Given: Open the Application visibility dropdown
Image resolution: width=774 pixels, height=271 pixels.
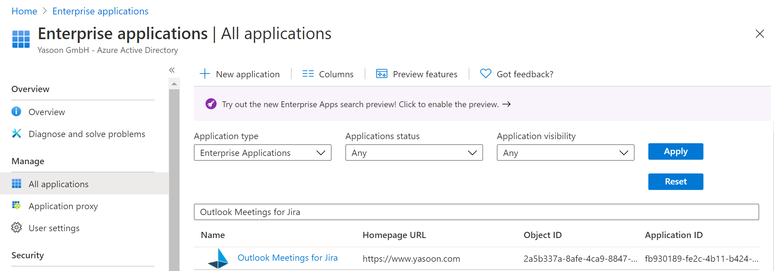Looking at the screenshot, I should [x=565, y=153].
